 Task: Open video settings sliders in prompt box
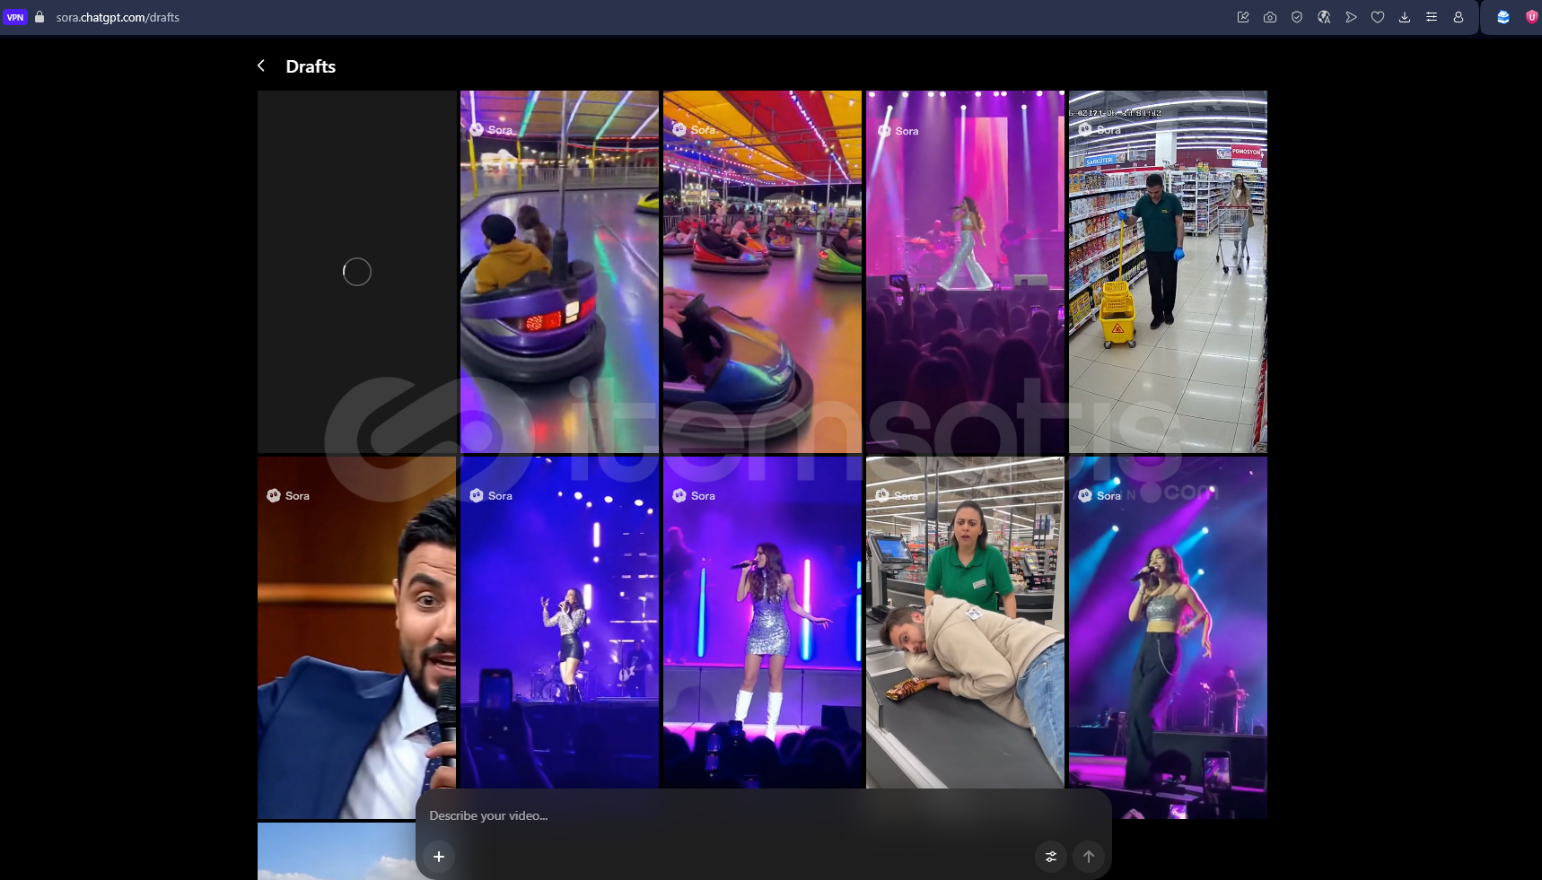point(1051,857)
